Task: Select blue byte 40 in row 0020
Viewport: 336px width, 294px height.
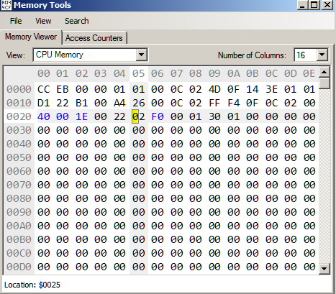Action: (44, 116)
